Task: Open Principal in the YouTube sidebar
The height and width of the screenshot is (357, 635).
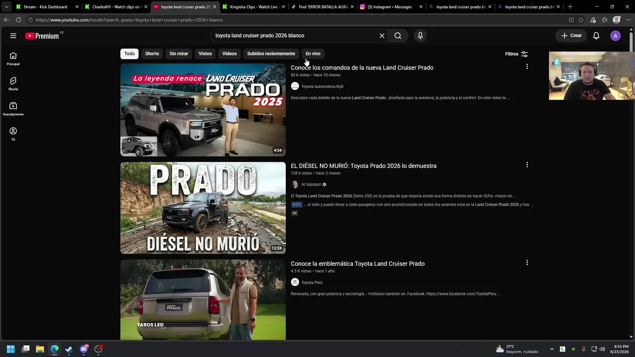Action: point(13,59)
